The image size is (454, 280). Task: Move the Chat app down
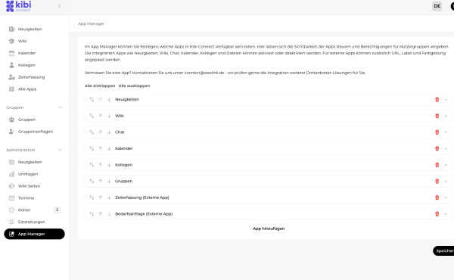tap(109, 132)
